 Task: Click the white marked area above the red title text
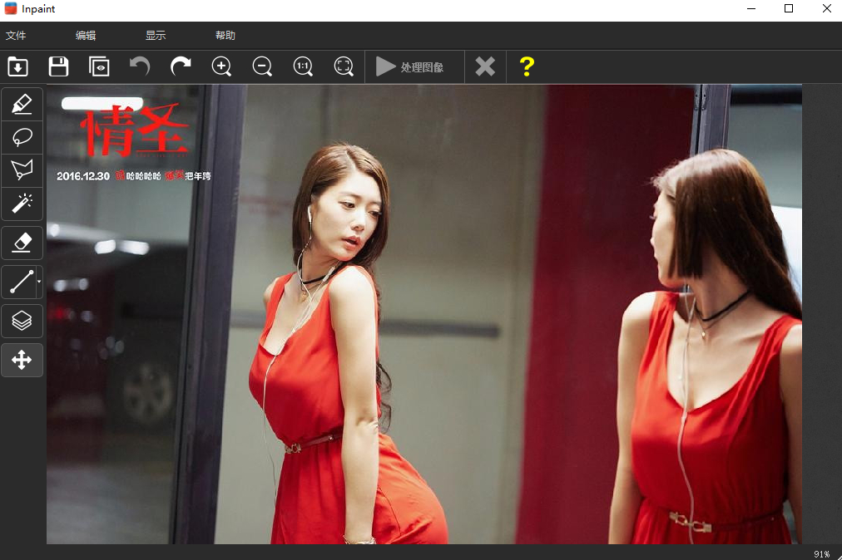(102, 103)
